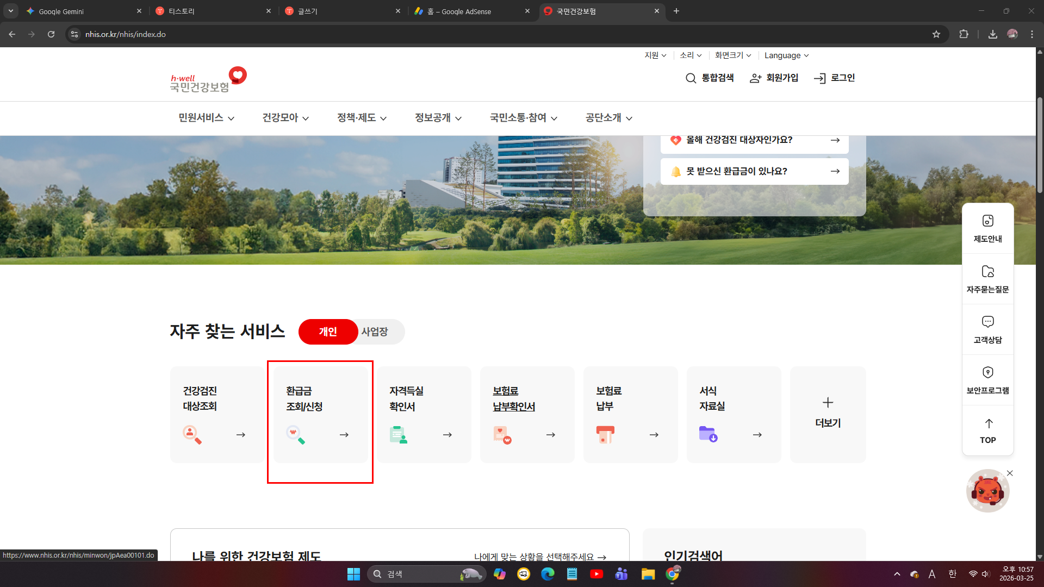This screenshot has width=1044, height=587.
Task: Expand the Language dropdown
Action: tap(786, 55)
